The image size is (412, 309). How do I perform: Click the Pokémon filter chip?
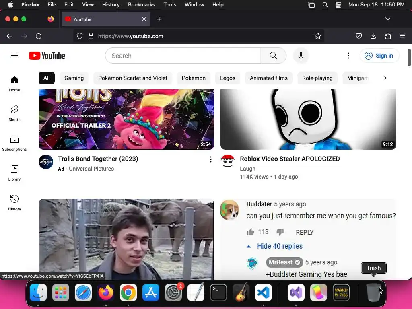tap(194, 78)
